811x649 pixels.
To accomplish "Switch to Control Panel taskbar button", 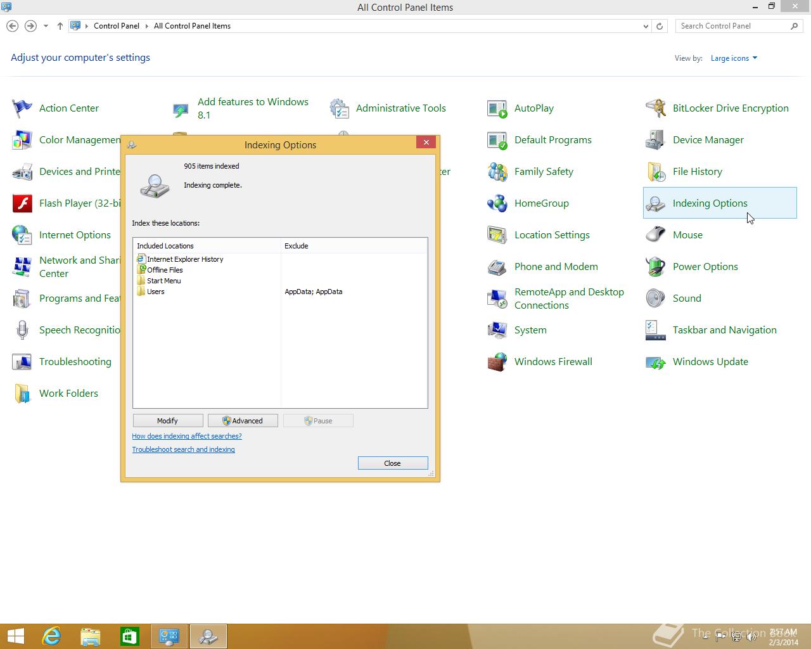I will pos(169,636).
